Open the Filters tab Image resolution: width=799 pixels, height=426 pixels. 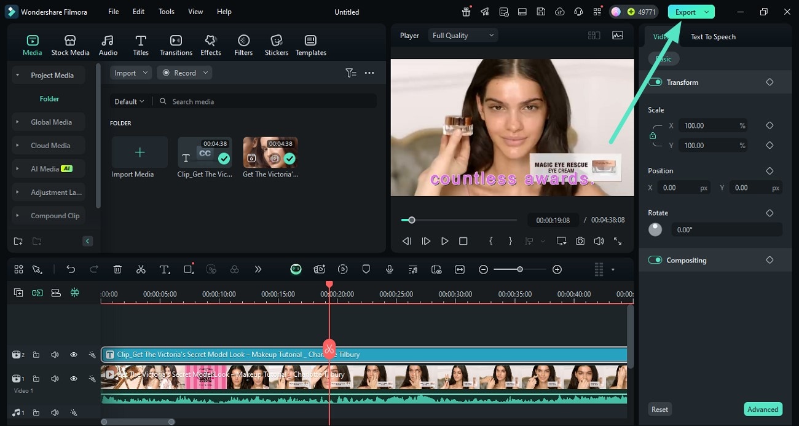[x=243, y=45]
